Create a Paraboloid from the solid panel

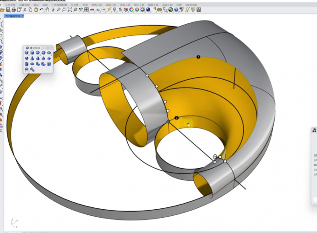(27, 58)
